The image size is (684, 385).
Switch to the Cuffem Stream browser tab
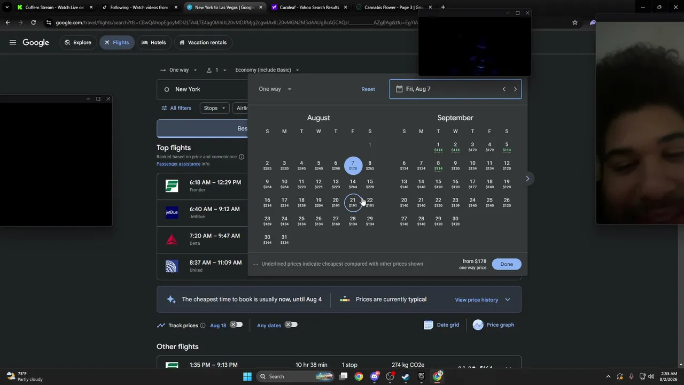(x=55, y=7)
